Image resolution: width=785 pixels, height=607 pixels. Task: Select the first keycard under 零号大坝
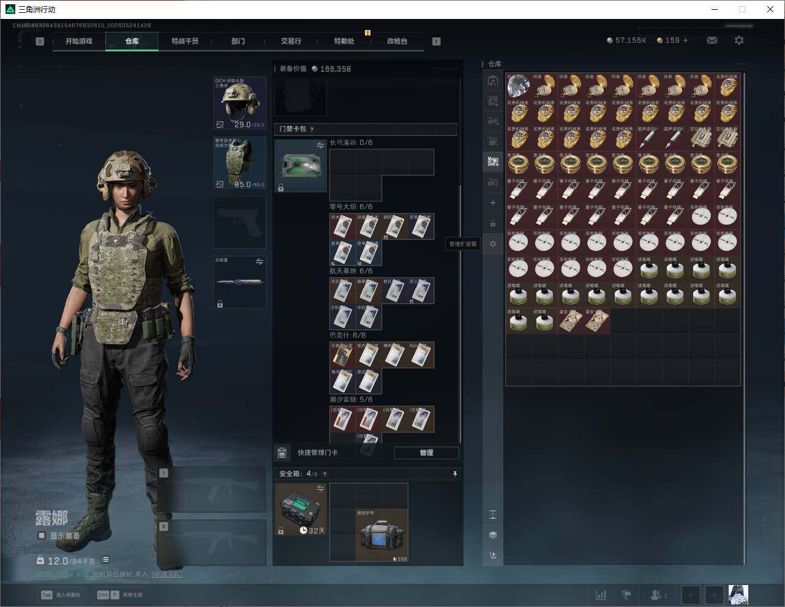pyautogui.click(x=343, y=226)
